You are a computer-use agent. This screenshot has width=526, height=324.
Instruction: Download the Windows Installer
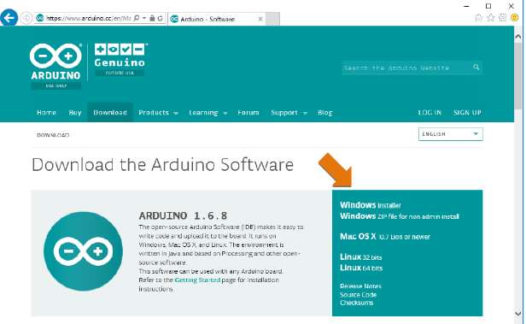pyautogui.click(x=371, y=205)
